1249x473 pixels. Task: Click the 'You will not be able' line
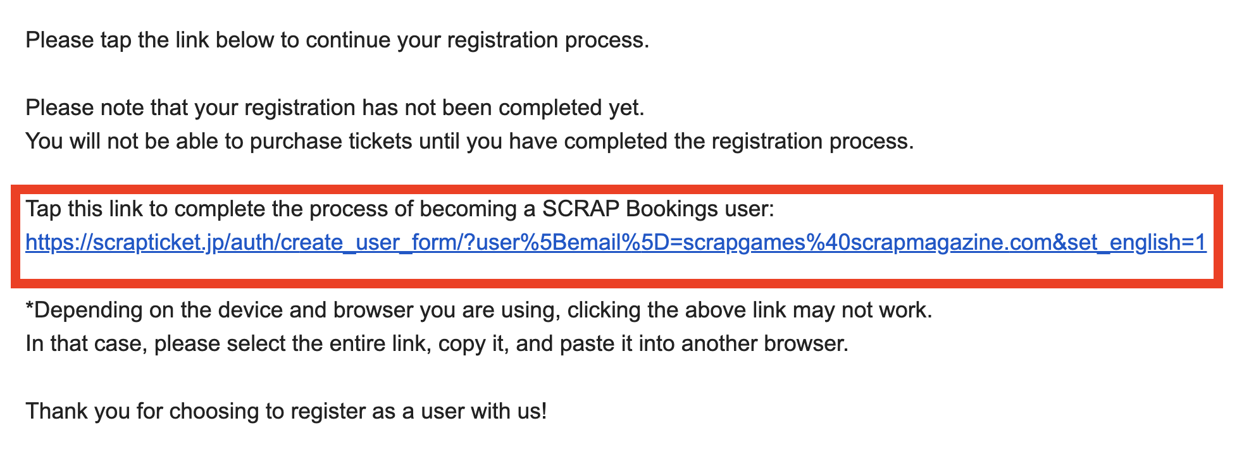469,142
